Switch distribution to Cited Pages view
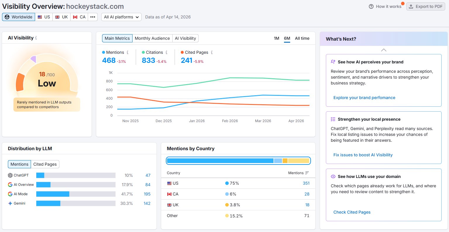Viewport: 449px width, 232px height. (x=45, y=164)
